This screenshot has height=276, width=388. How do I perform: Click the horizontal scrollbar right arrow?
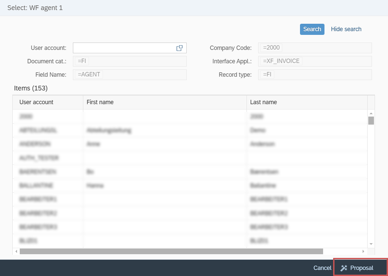tap(364, 251)
